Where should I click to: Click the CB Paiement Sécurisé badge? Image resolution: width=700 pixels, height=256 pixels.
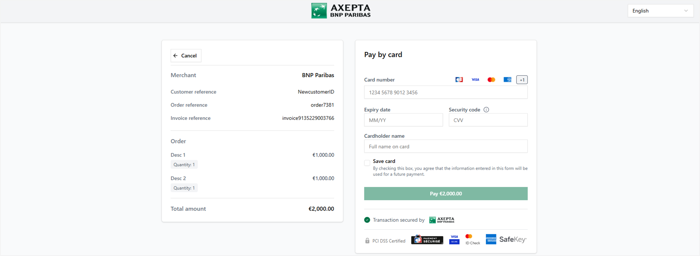(427, 240)
